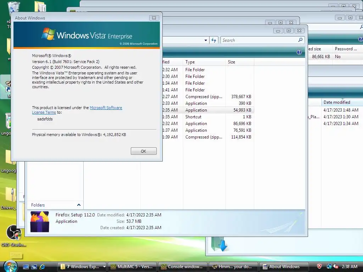Select the 4/17/2023 1:48 AM entry in back window

pyautogui.click(x=341, y=110)
